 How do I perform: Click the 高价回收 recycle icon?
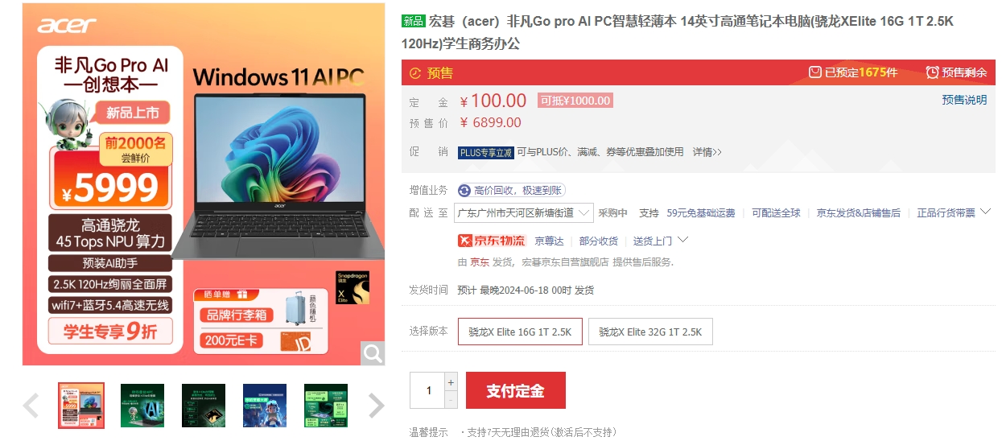[464, 191]
